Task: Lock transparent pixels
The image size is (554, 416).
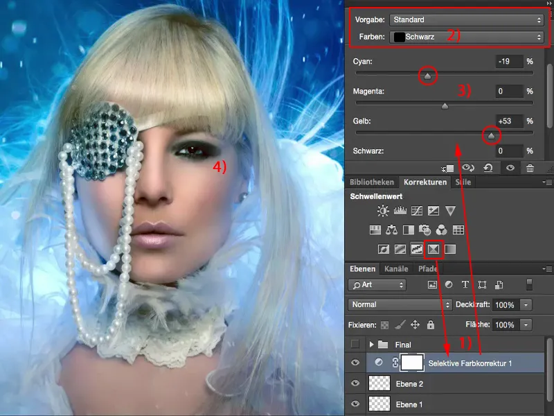Action: tap(385, 325)
